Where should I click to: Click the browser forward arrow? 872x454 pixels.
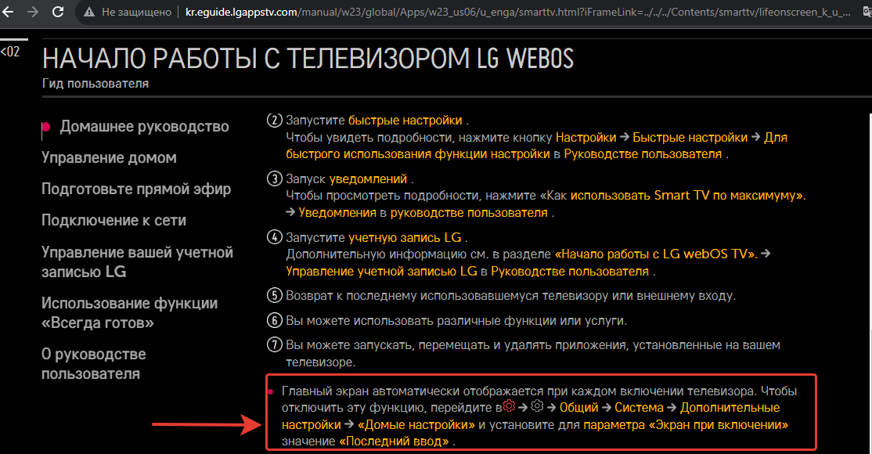(32, 13)
